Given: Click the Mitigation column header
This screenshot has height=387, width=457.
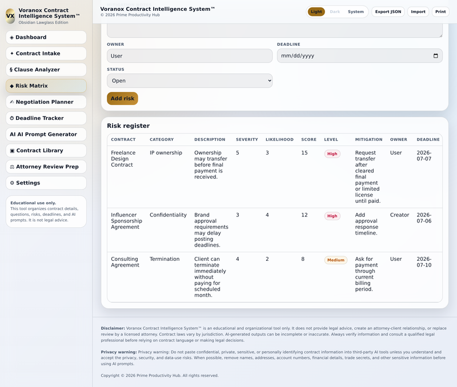Looking at the screenshot, I should (x=368, y=140).
